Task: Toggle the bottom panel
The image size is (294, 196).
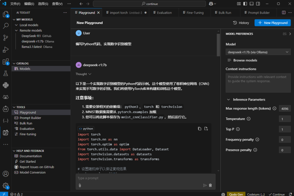Action: [x=252, y=4]
